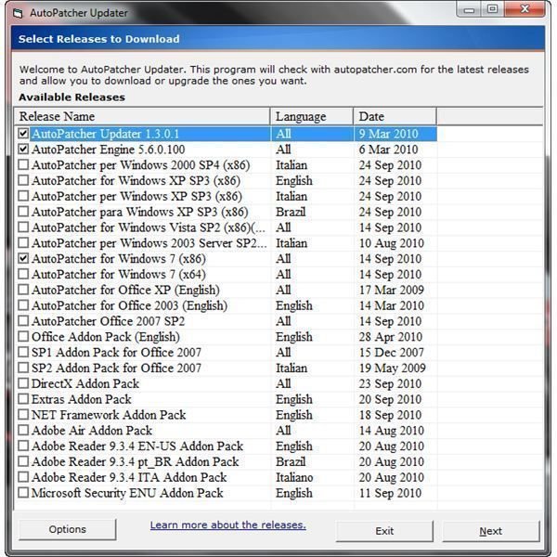Click the 15 Dec 2007 date cell

click(x=392, y=353)
